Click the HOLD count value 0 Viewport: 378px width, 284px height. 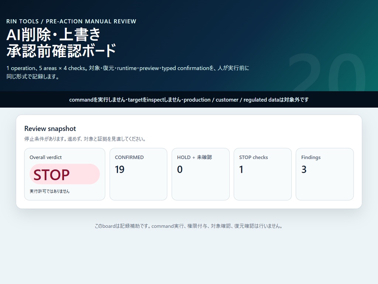tap(180, 169)
